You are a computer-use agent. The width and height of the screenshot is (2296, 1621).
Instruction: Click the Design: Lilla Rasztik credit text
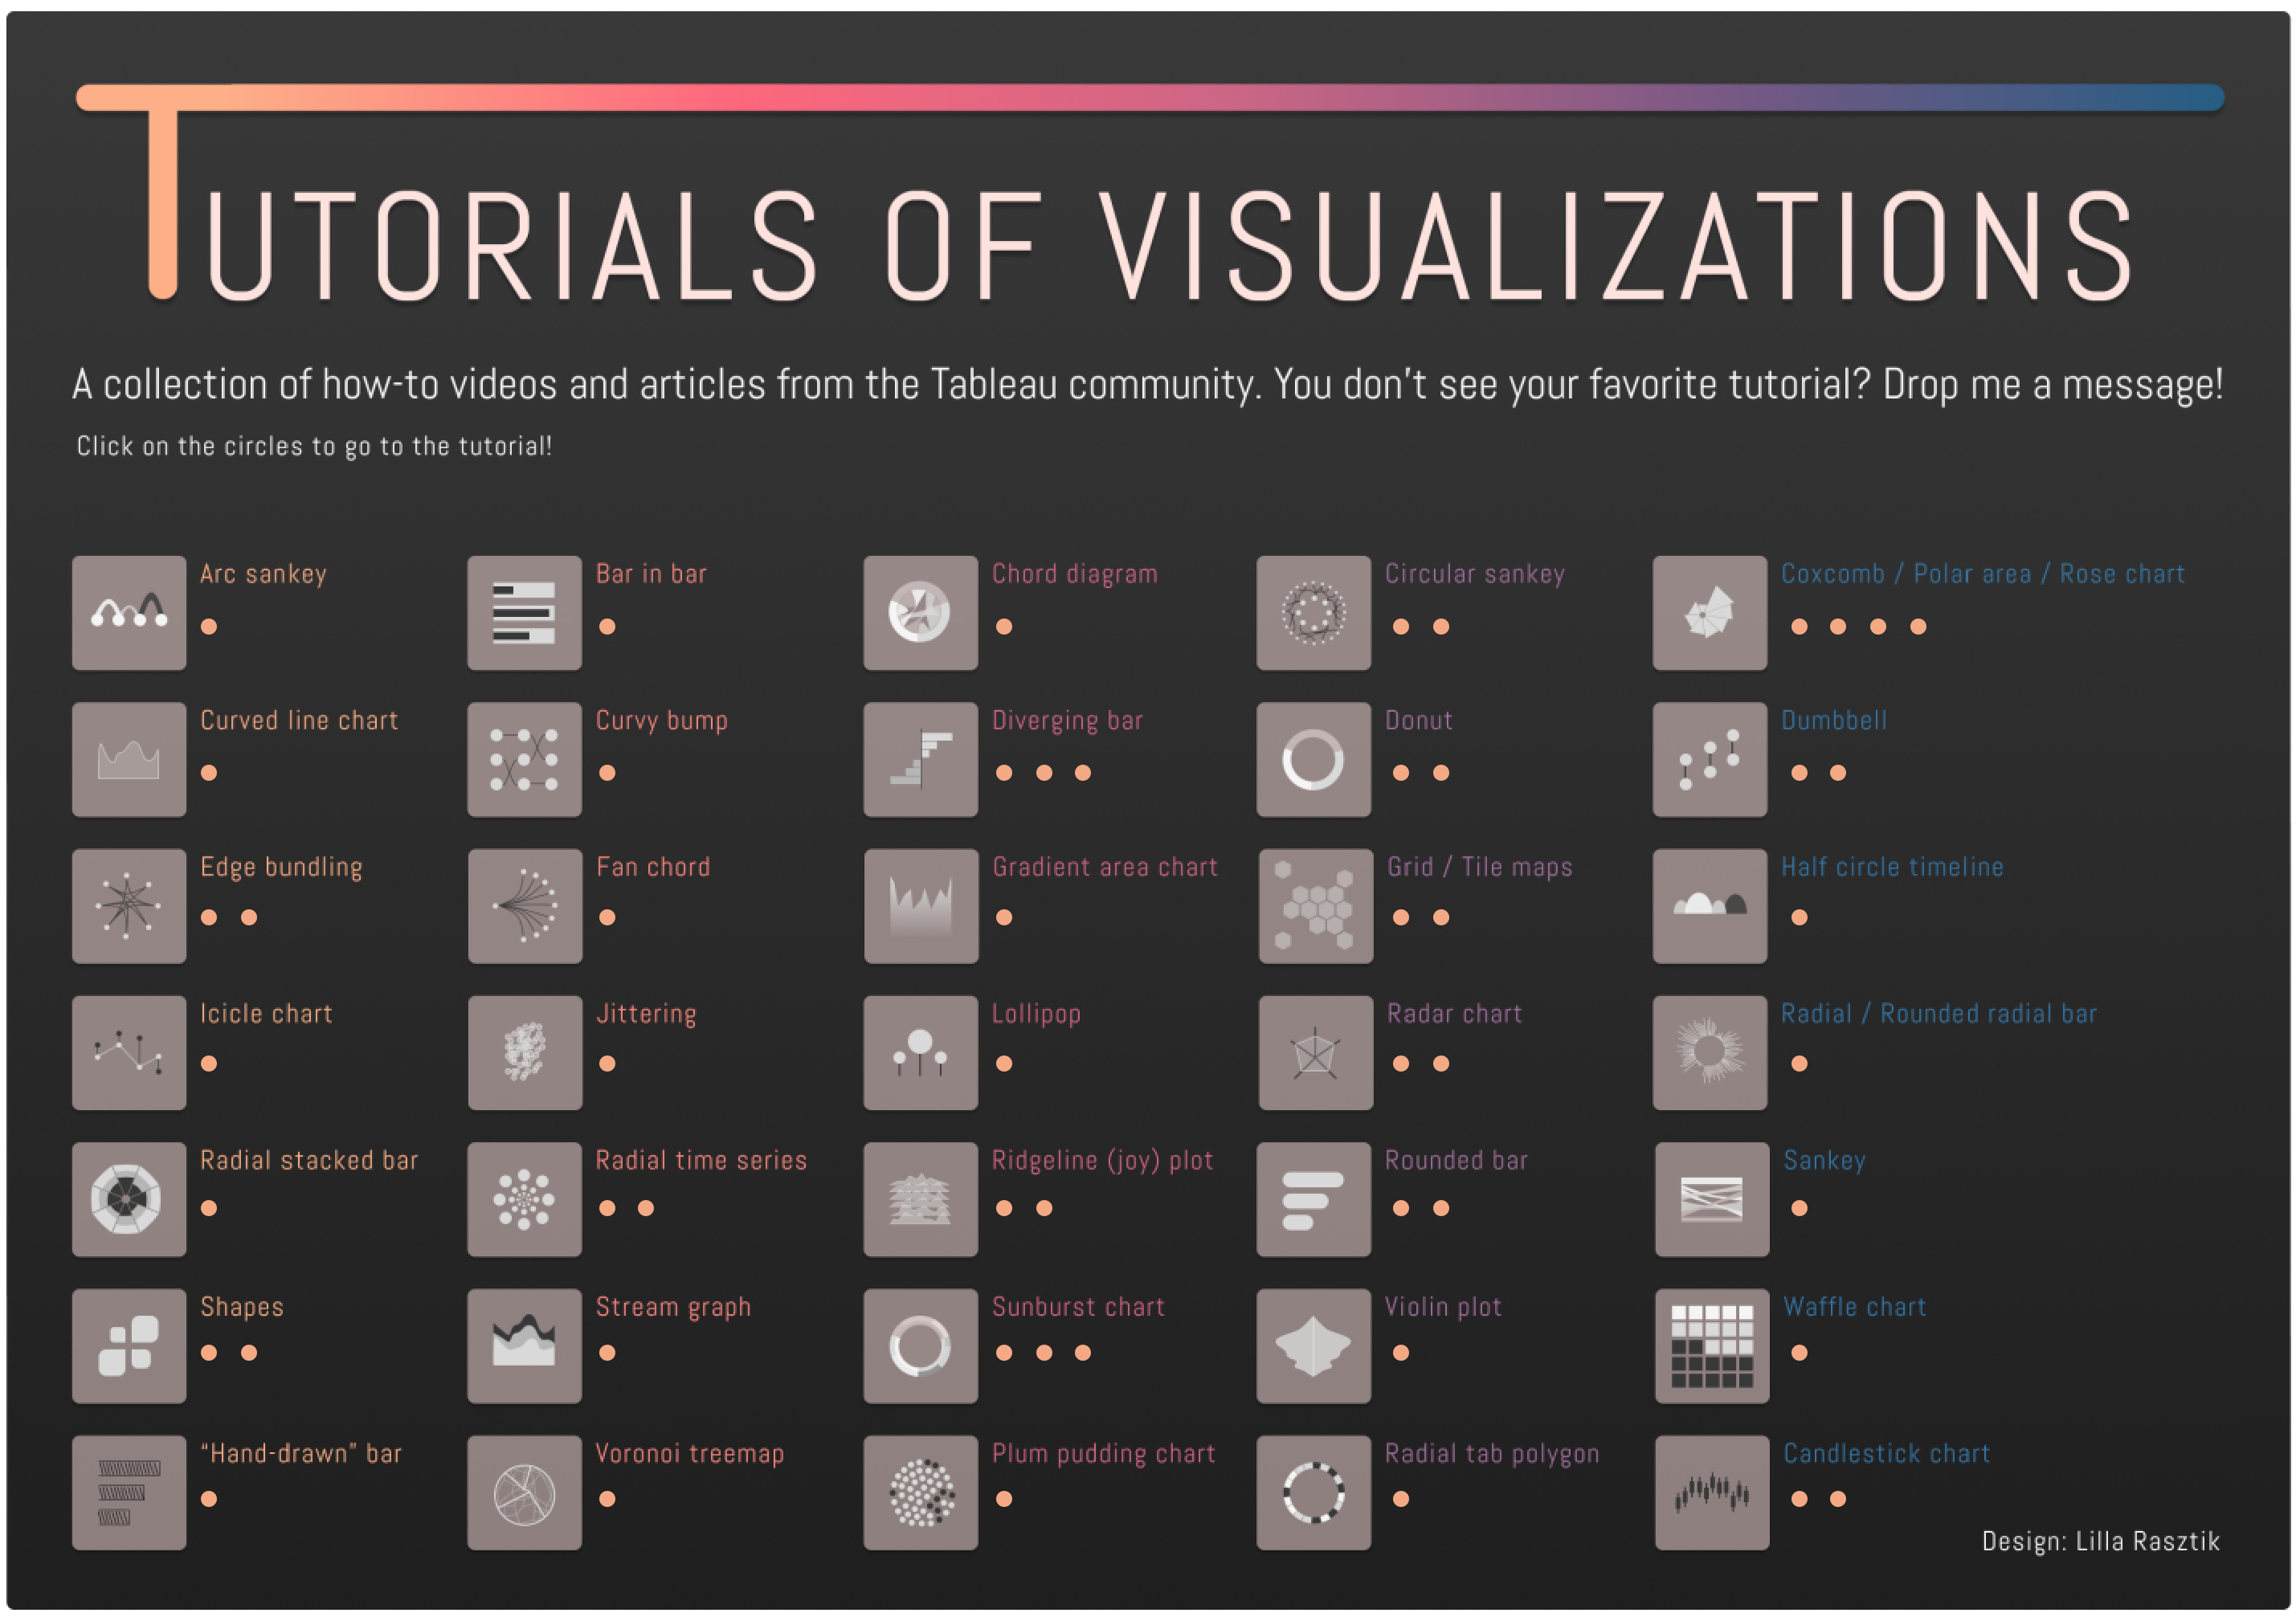tap(2100, 1541)
